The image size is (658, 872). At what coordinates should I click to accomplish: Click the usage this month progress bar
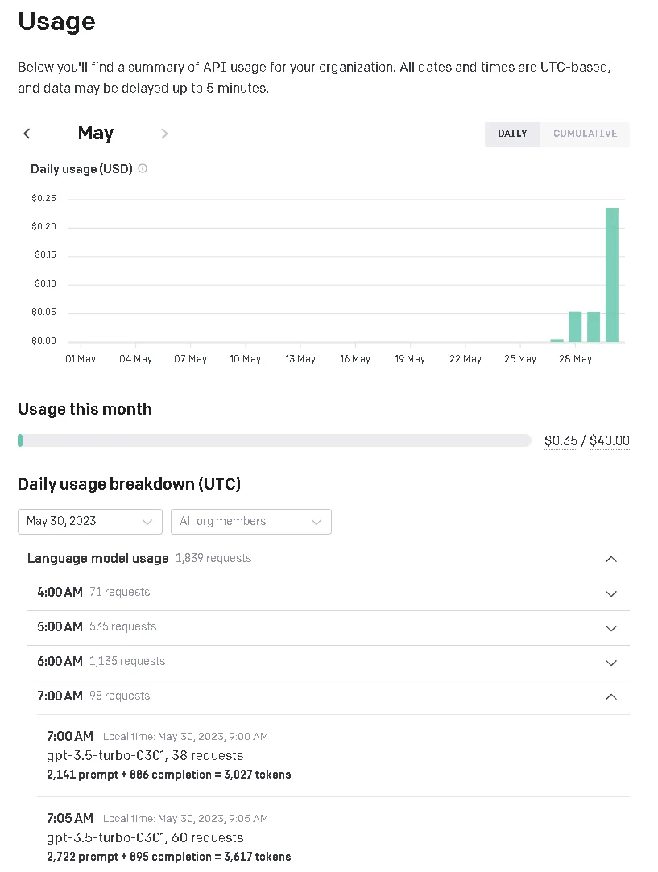[274, 440]
